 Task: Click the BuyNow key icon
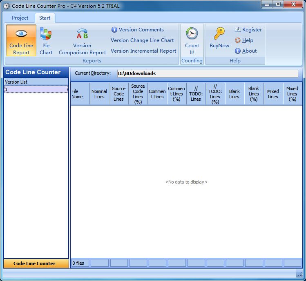click(219, 33)
